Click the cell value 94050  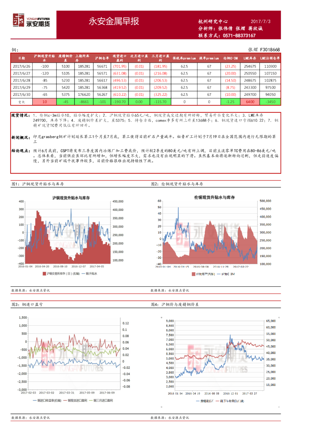(270, 94)
